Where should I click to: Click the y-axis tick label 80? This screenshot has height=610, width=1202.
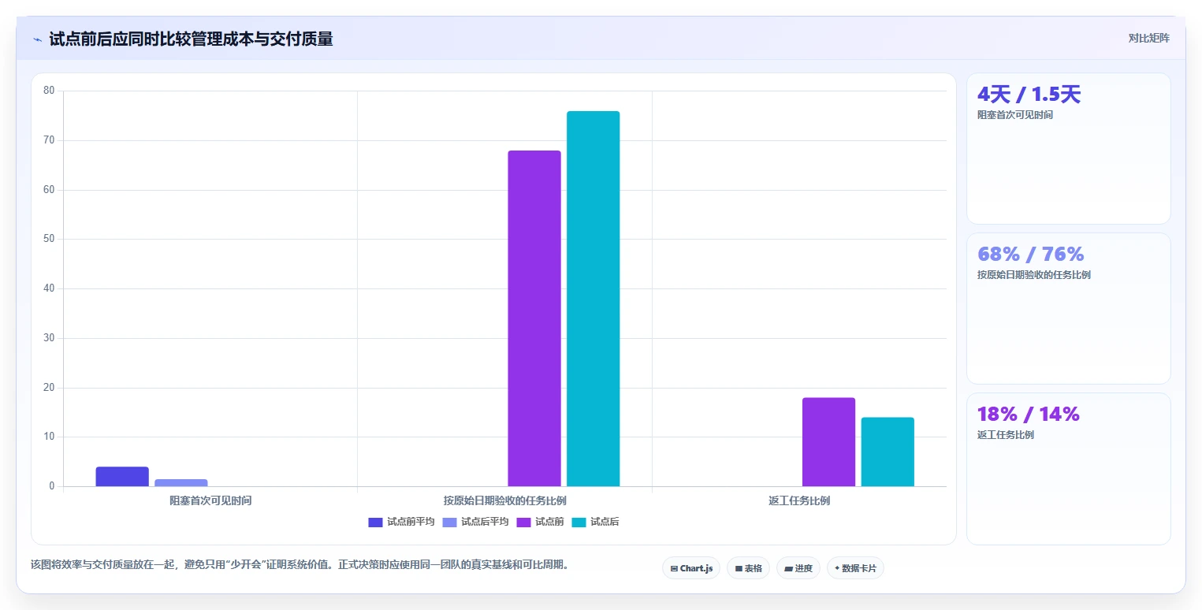pyautogui.click(x=49, y=91)
